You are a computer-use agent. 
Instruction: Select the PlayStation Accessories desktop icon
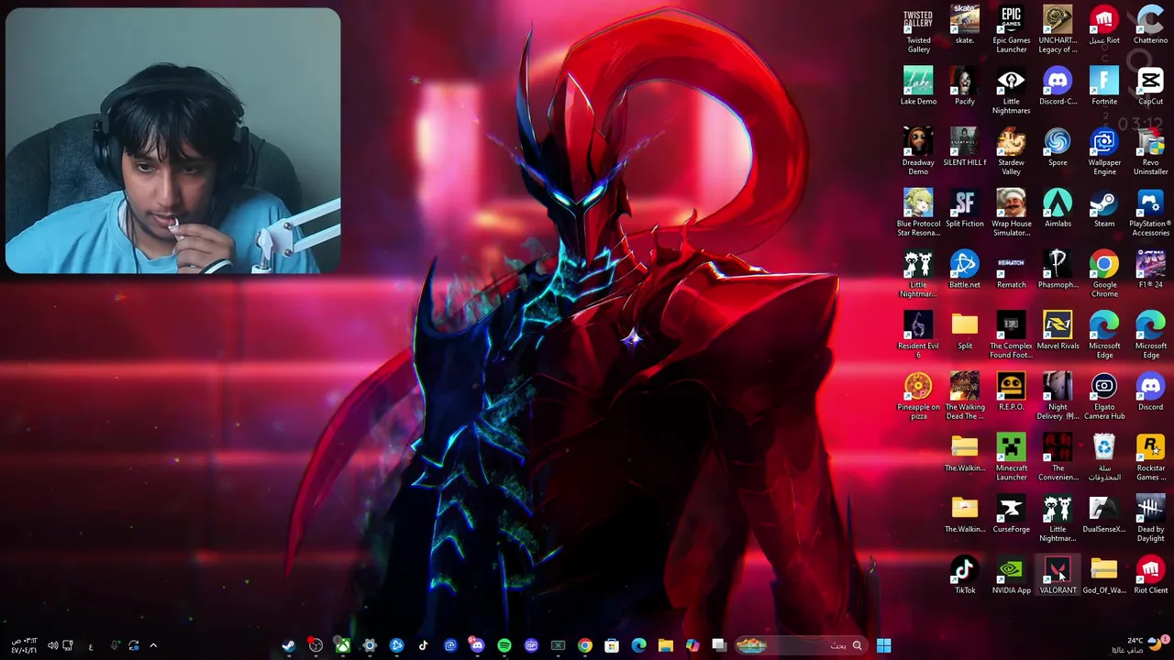tap(1150, 214)
